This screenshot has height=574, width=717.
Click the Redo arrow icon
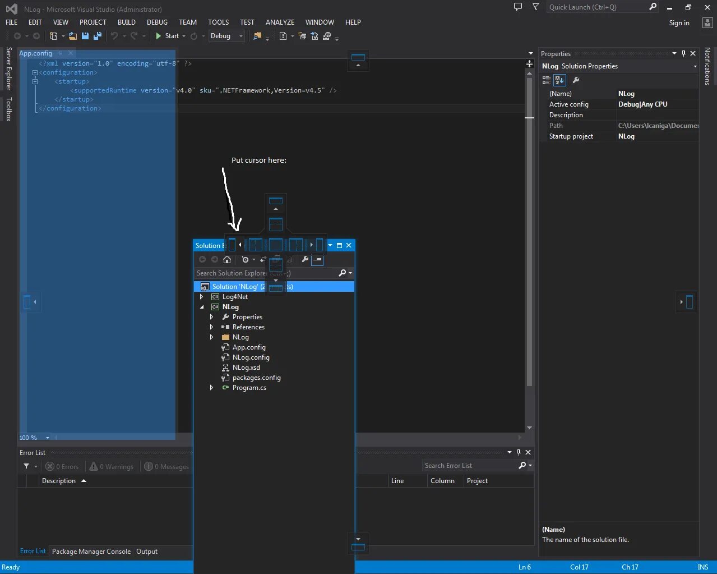click(134, 36)
